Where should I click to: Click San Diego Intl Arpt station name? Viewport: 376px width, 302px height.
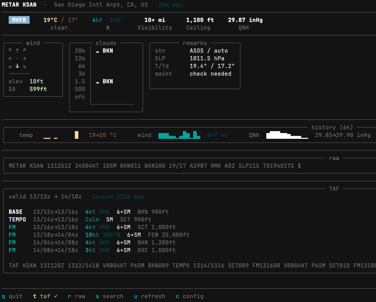click(x=101, y=5)
